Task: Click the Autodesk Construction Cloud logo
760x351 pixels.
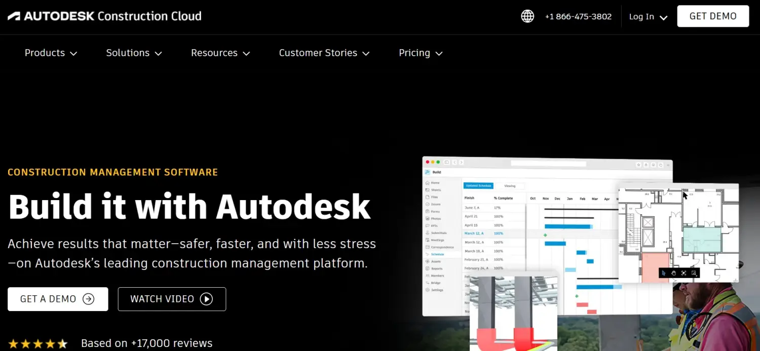Action: (104, 16)
